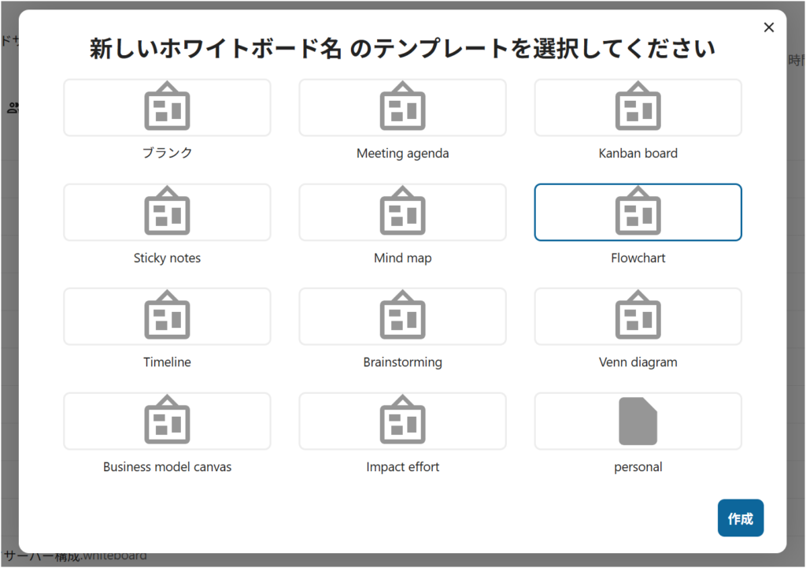
Task: Choose the Mind map template icon
Action: 402,212
